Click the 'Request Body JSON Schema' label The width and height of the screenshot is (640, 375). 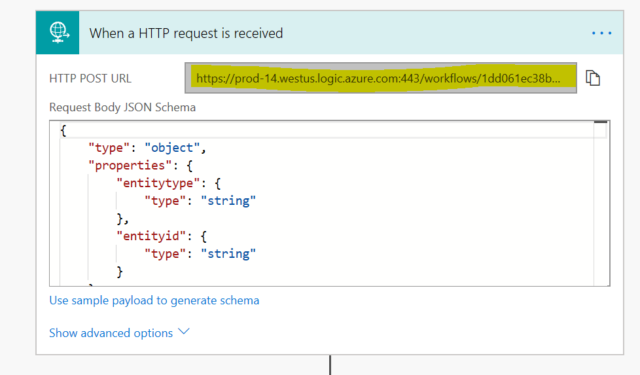point(122,107)
